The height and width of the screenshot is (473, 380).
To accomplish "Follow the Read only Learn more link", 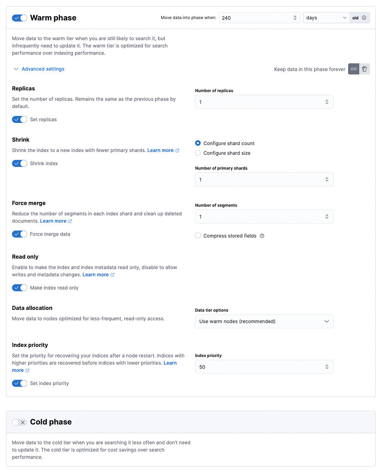I will coord(95,274).
